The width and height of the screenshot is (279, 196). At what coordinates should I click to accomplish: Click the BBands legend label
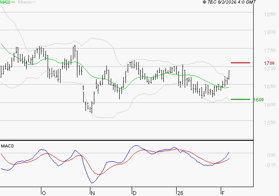25,2
